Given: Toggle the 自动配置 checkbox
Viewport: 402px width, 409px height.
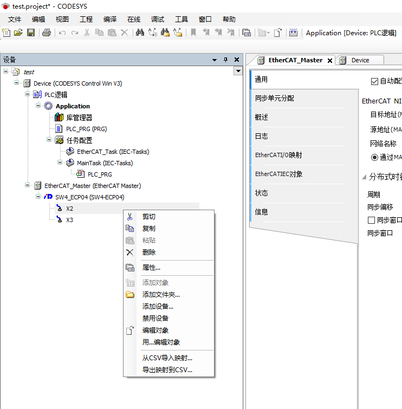Looking at the screenshot, I should (x=374, y=81).
